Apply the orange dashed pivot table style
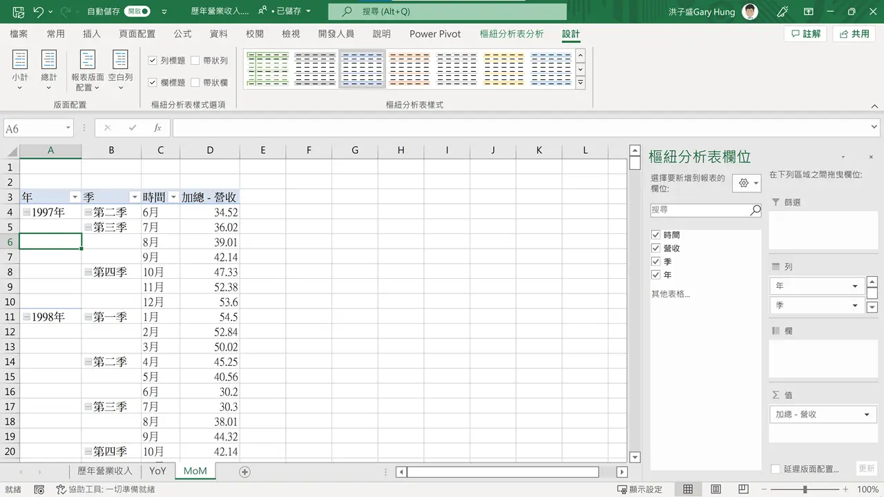The height and width of the screenshot is (497, 884). (x=409, y=69)
